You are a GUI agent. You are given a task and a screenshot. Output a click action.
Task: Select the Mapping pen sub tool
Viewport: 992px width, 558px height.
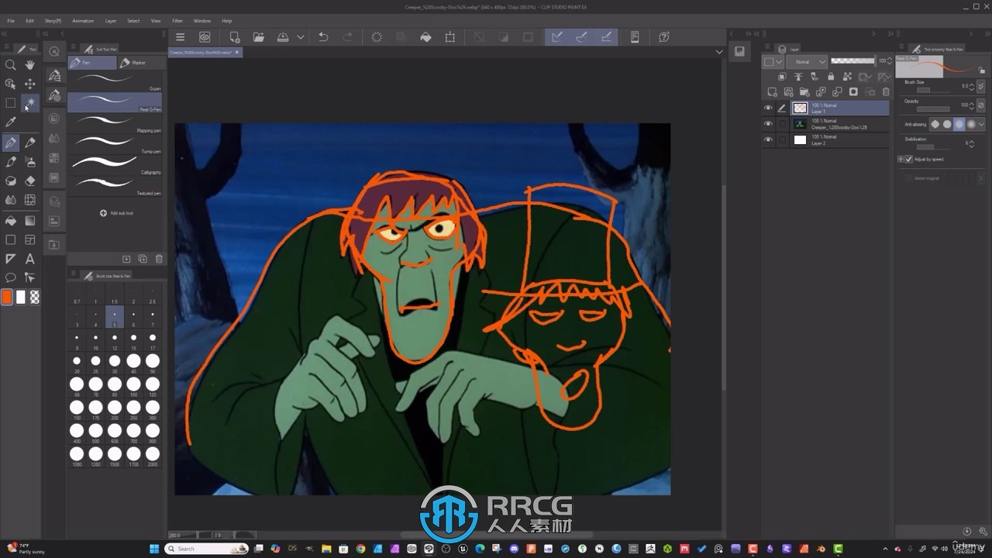click(x=115, y=122)
